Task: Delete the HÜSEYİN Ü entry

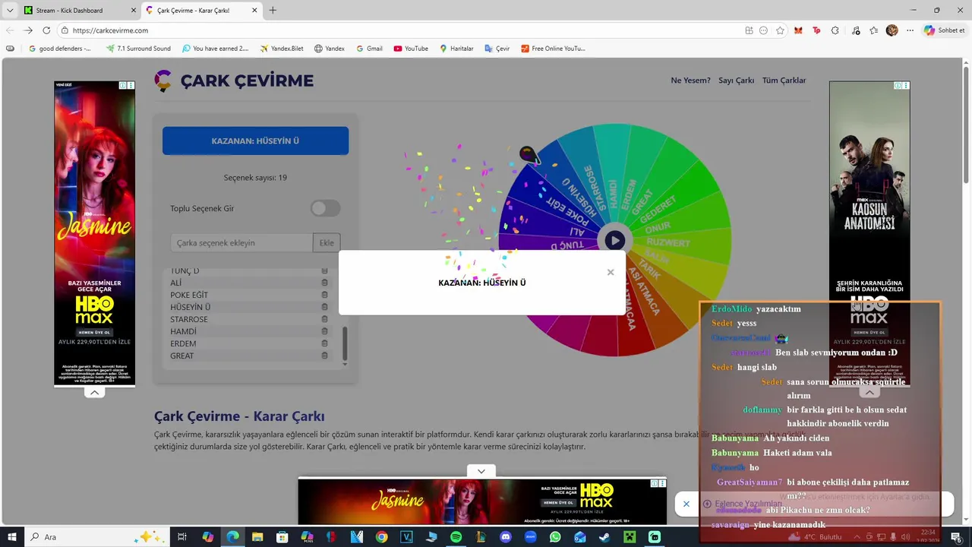Action: pyautogui.click(x=324, y=307)
